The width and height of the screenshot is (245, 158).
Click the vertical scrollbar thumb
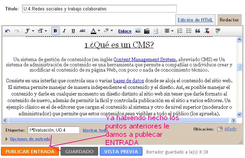tap(239, 67)
